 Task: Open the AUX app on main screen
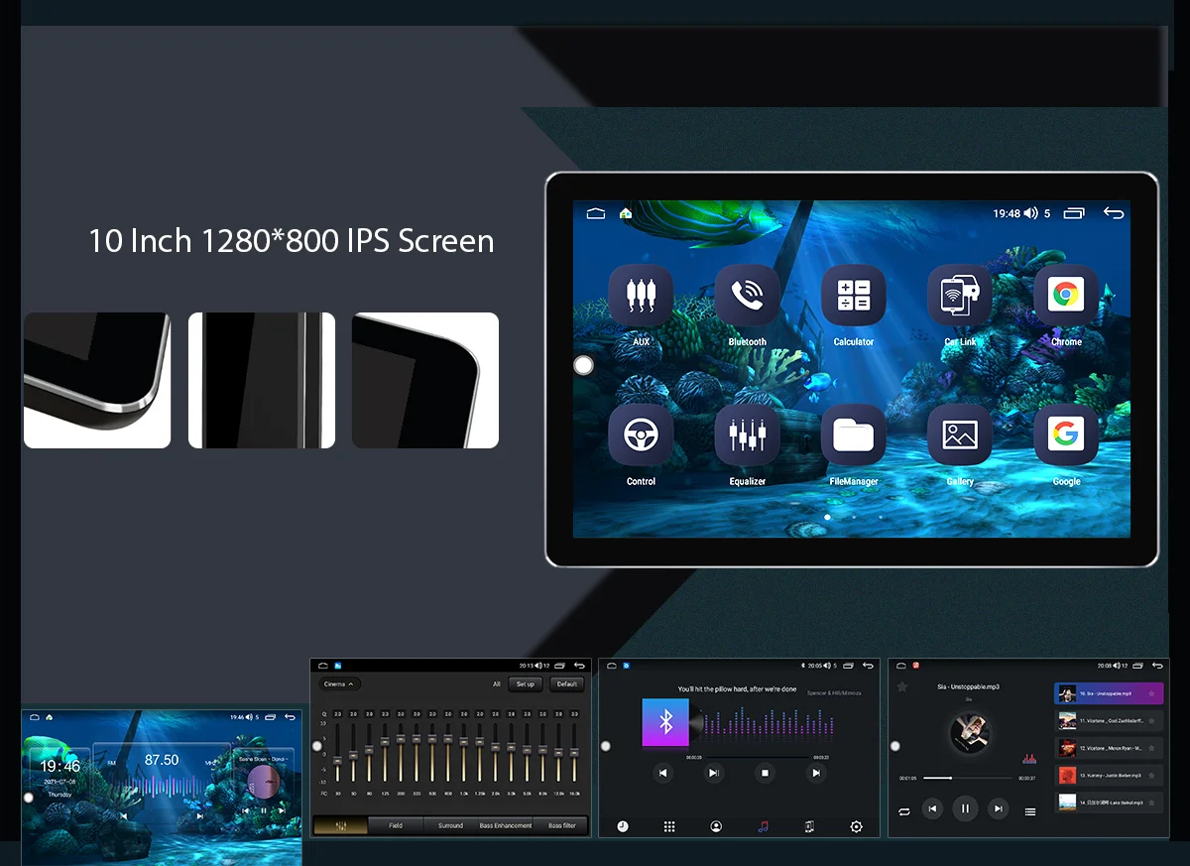[641, 296]
